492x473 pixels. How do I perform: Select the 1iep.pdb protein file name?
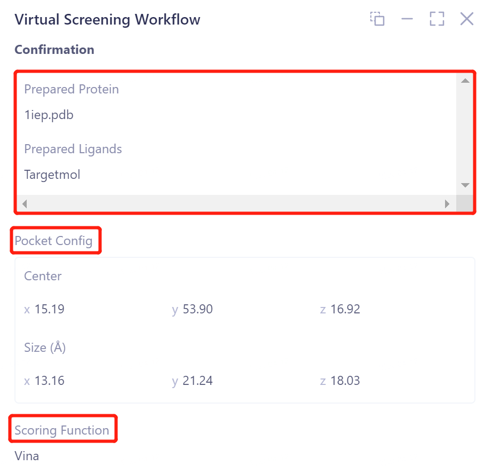point(49,115)
